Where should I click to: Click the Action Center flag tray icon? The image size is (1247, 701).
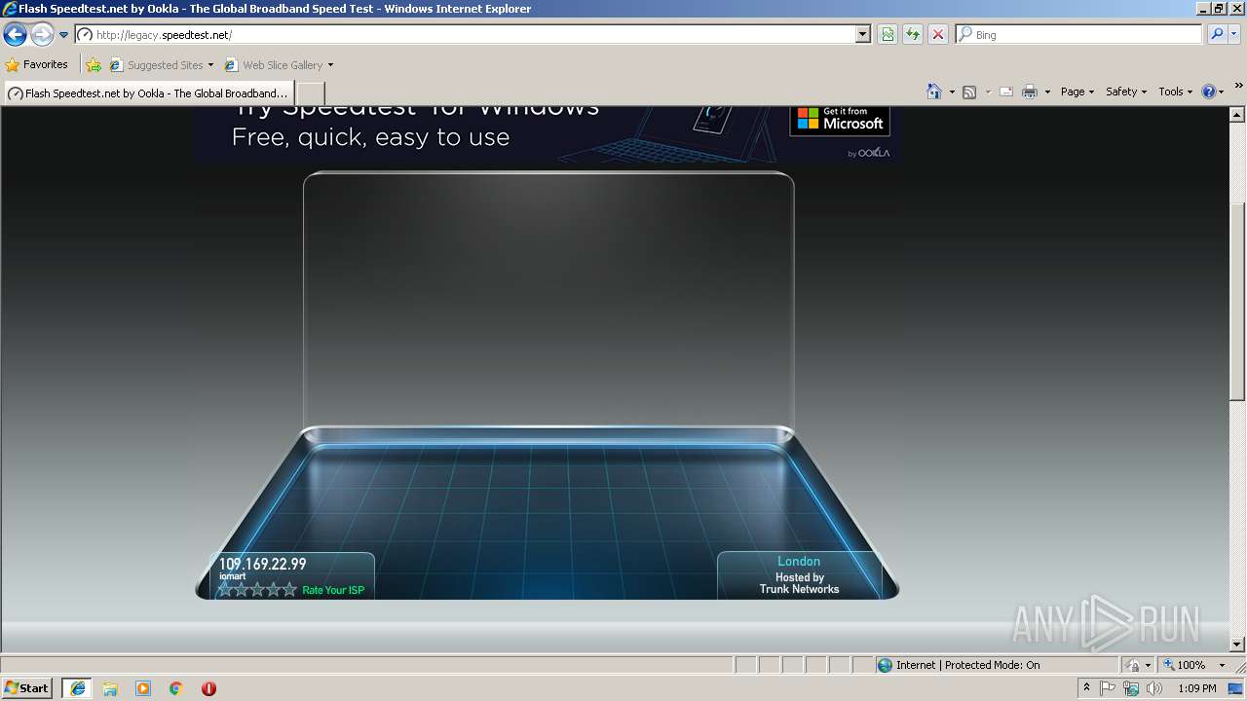pyautogui.click(x=1108, y=688)
